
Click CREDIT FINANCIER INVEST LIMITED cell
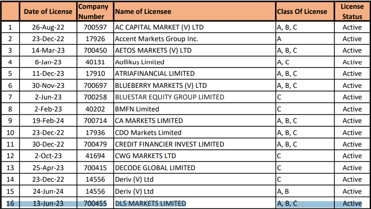[x=194, y=144]
